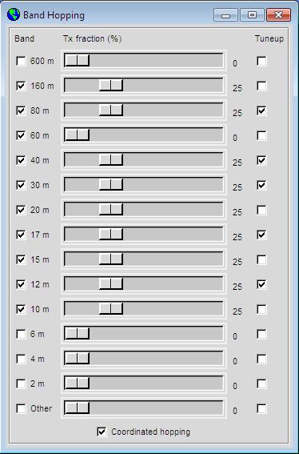Disable Tuneup for 80 m band
The width and height of the screenshot is (299, 454).
(261, 110)
